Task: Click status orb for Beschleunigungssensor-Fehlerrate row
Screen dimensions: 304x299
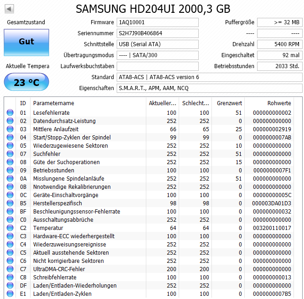Action: [x=10, y=211]
